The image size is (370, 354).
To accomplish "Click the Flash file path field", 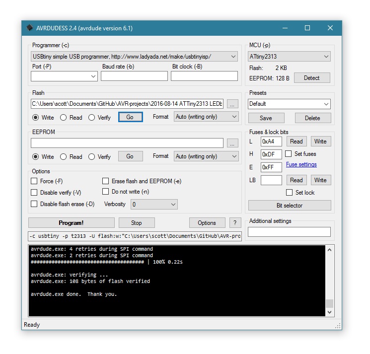I will (127, 104).
